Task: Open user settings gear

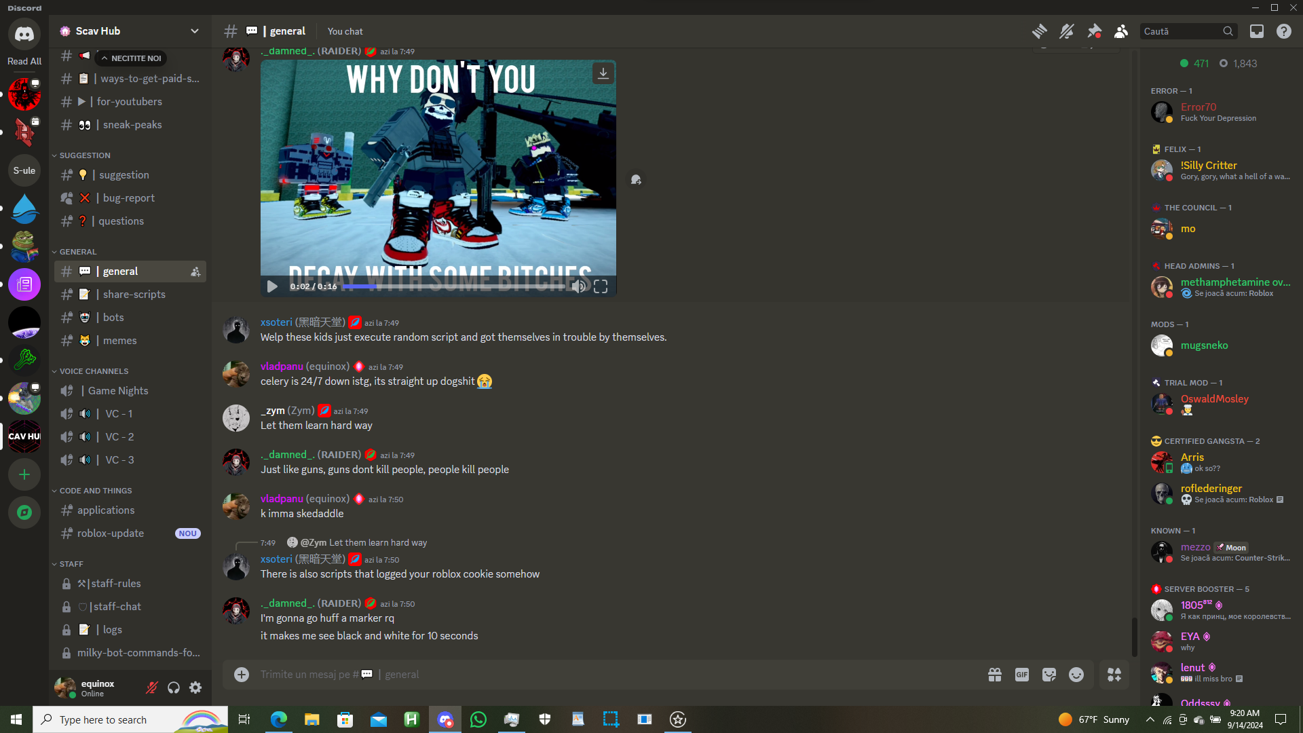Action: coord(195,688)
